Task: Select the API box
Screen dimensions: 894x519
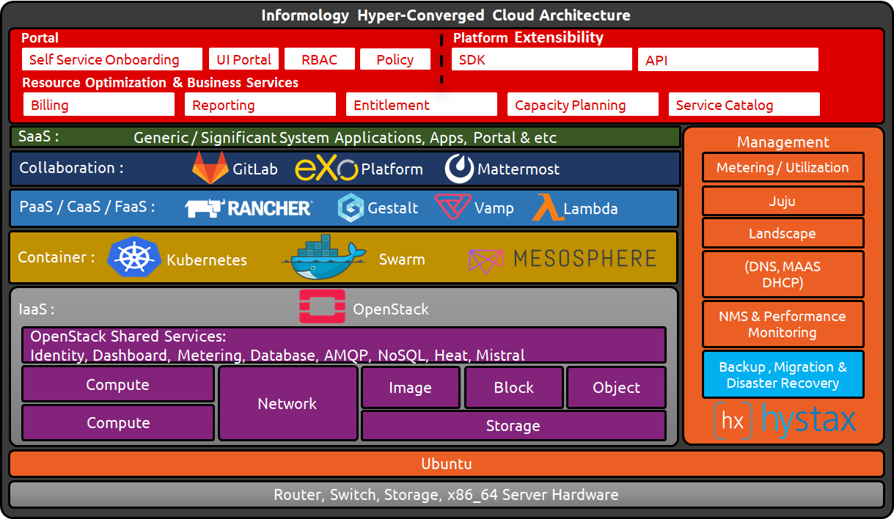Action: [x=728, y=60]
